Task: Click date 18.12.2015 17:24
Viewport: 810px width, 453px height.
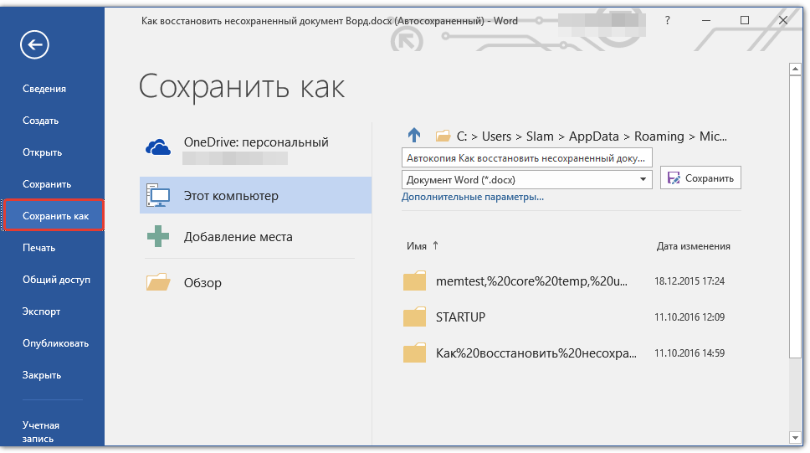Action: pos(690,281)
